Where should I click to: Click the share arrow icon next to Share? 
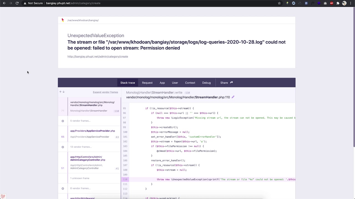(x=232, y=82)
